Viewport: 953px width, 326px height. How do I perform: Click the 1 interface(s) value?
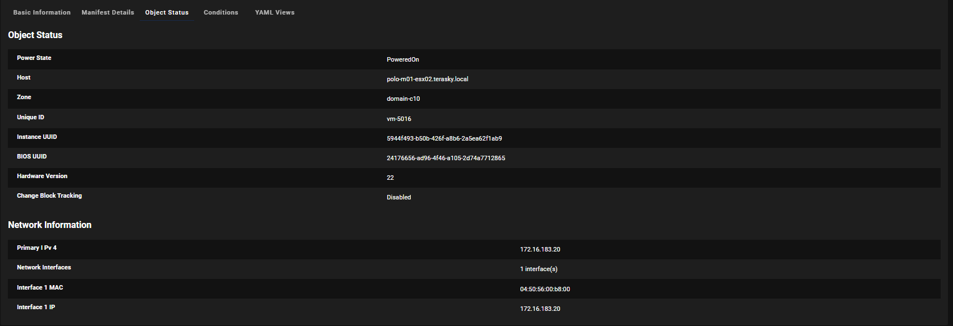538,269
